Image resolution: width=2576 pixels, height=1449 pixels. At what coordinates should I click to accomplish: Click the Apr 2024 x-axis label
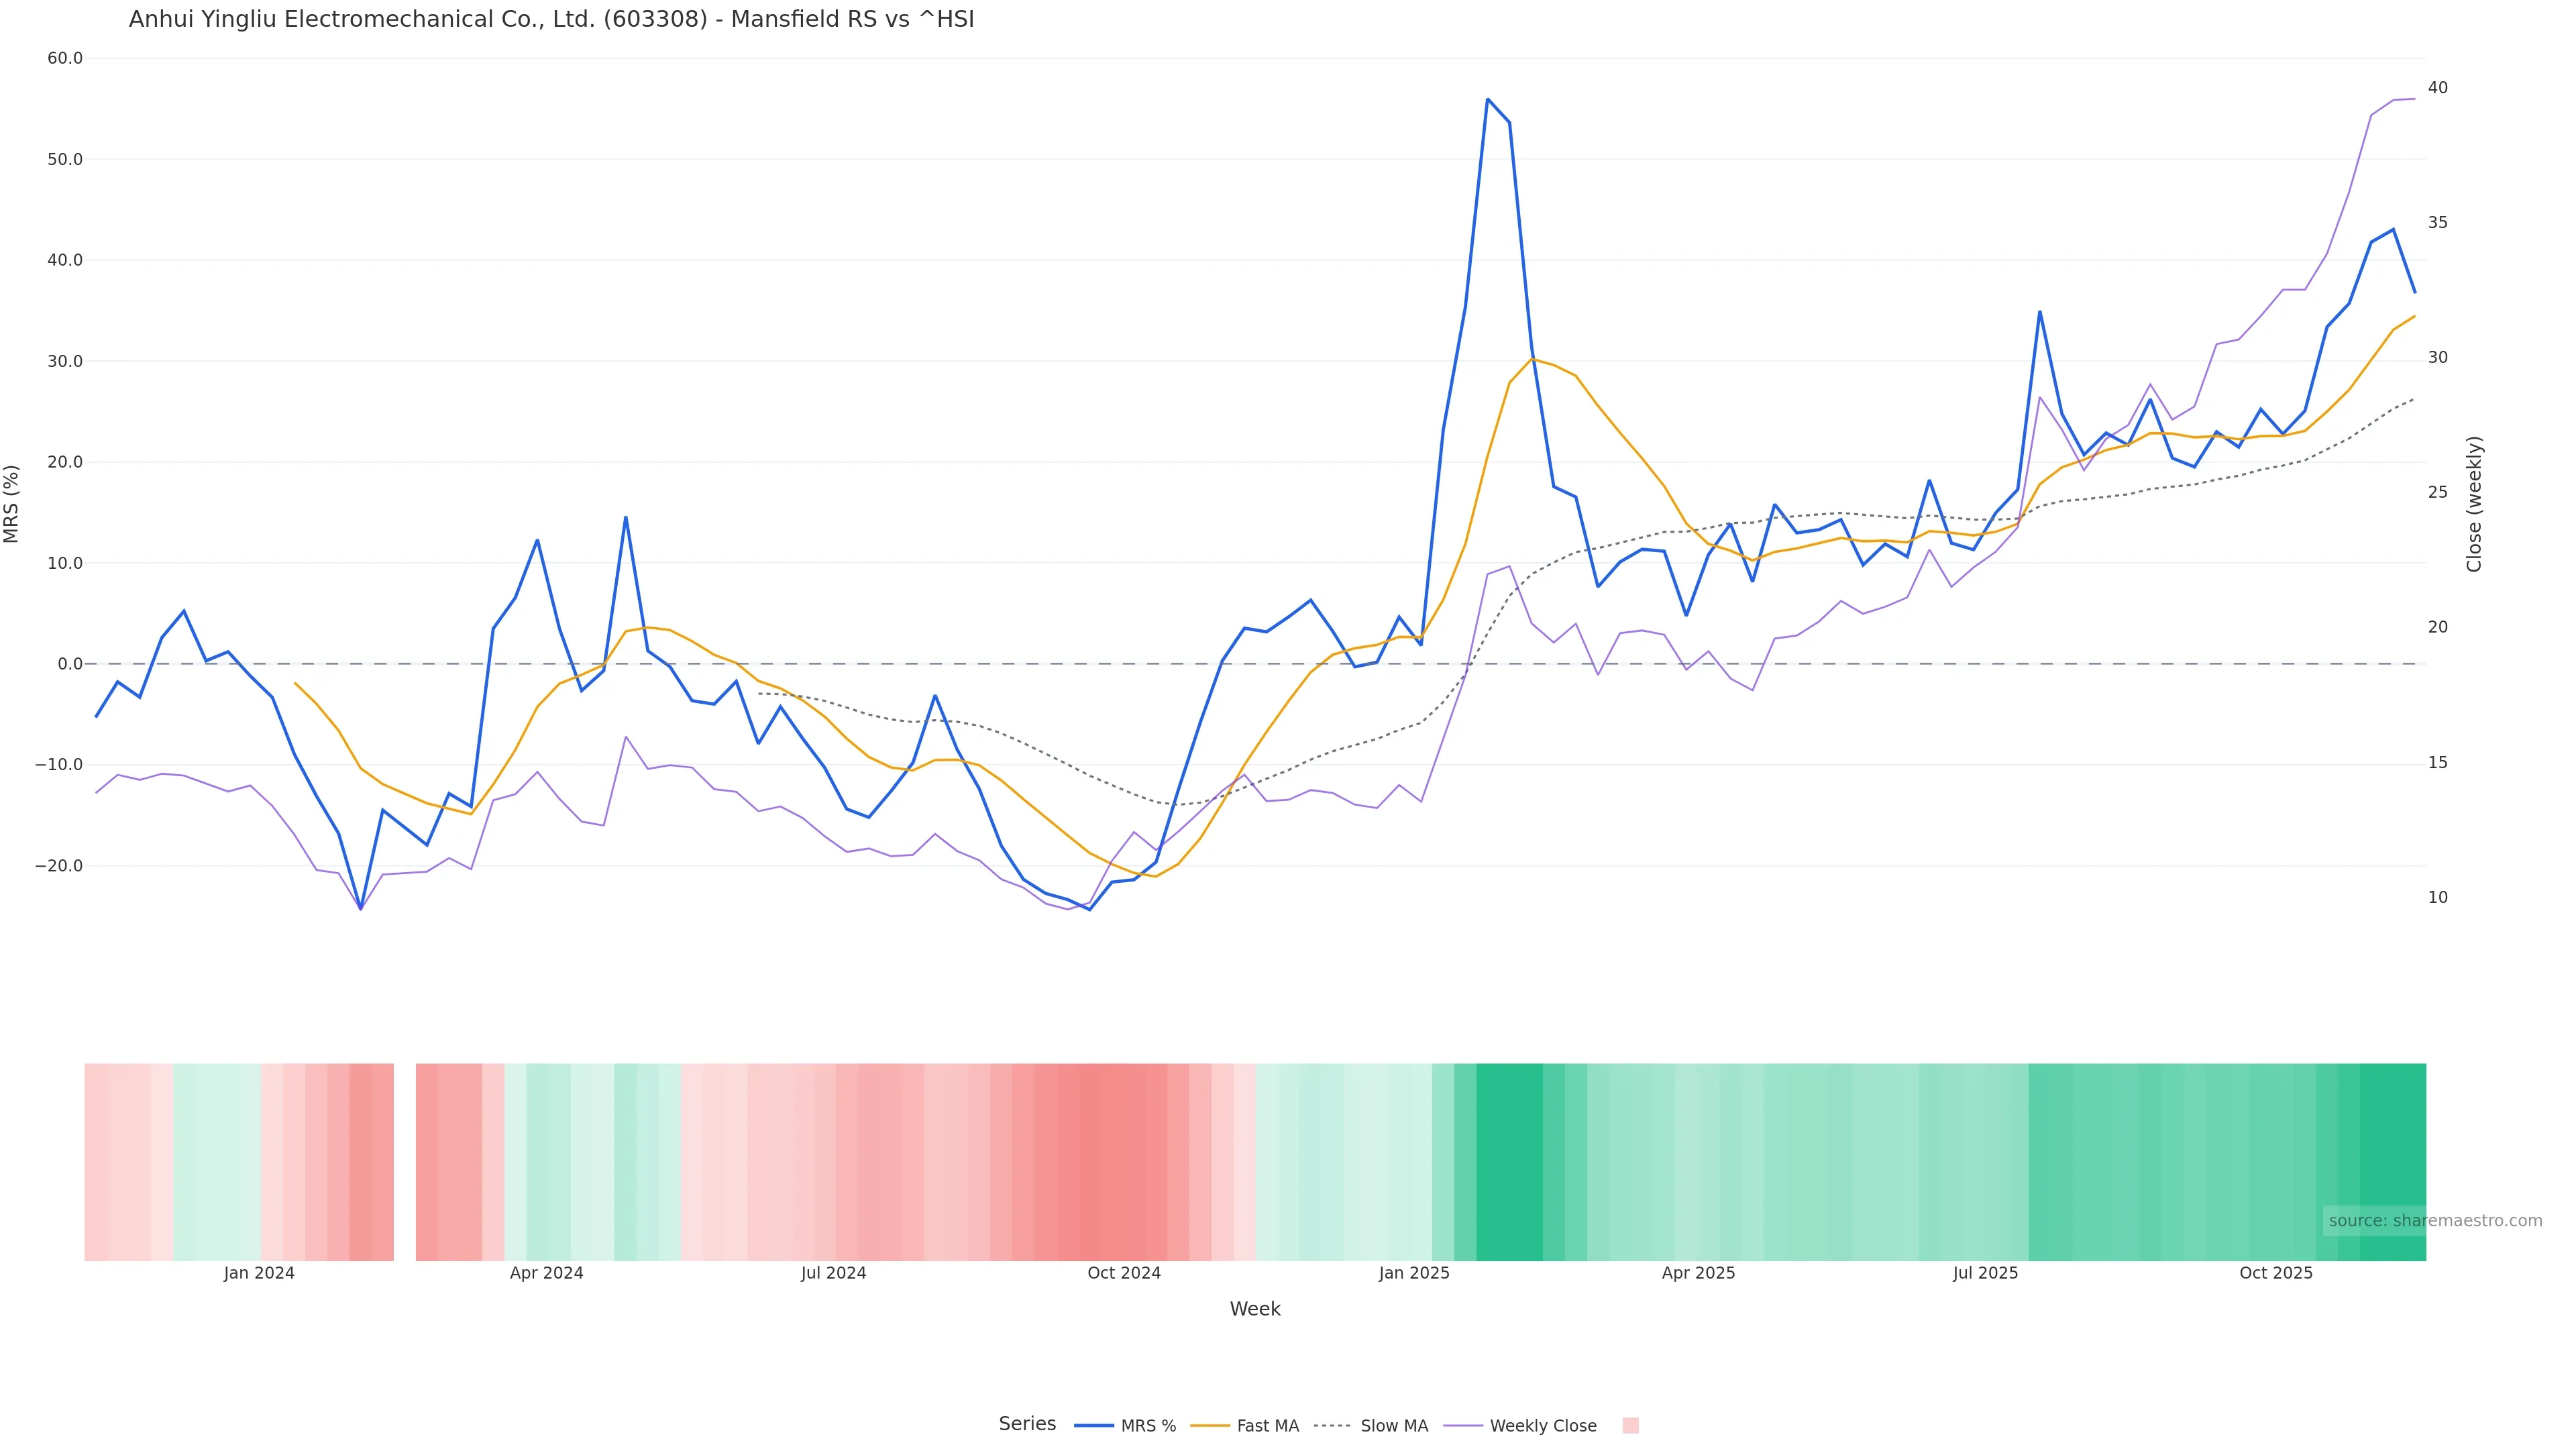[546, 1273]
